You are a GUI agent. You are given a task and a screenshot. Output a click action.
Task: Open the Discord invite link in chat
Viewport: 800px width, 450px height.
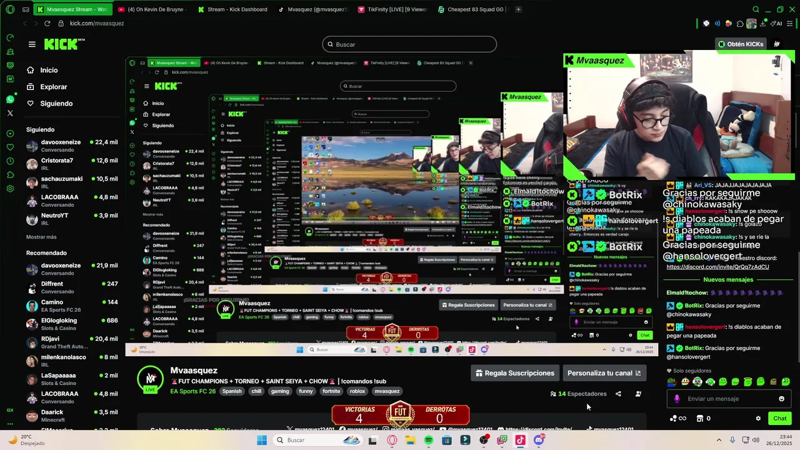tap(717, 267)
